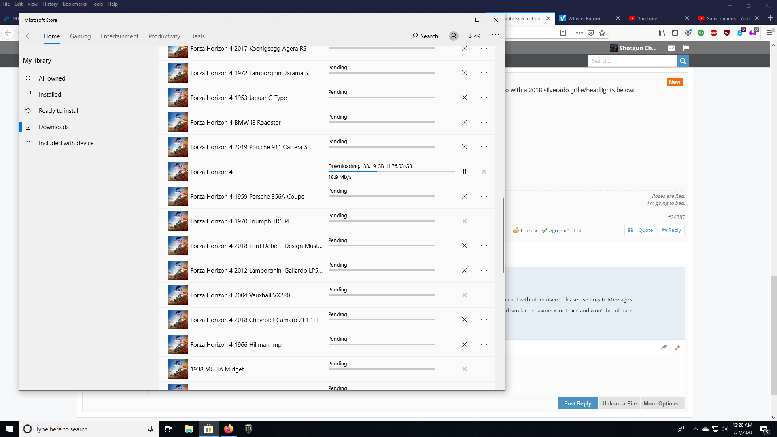Screen dimensions: 777x437
Task: Open more options for BMW i8 Roadster
Action: (484, 122)
